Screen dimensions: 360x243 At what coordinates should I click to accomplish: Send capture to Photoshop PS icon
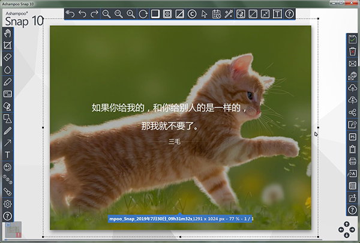(352, 137)
